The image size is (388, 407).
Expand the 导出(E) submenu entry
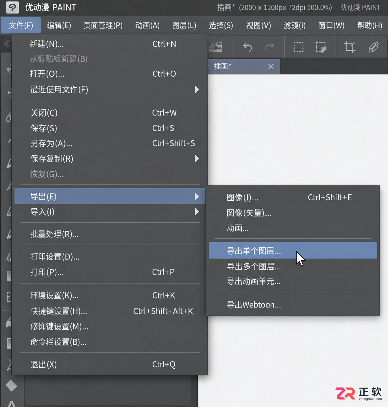tap(110, 196)
